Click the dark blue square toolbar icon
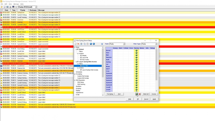This screenshot has width=215, height=121. [x=13, y=7]
